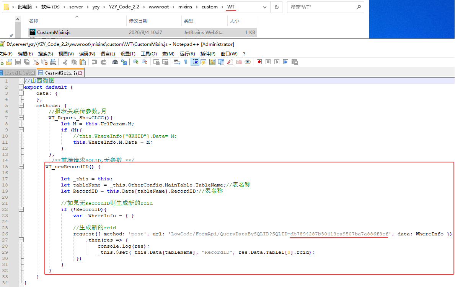Go to the 'mixins' folder in breadcrumb
The image size is (455, 287).
[185, 7]
